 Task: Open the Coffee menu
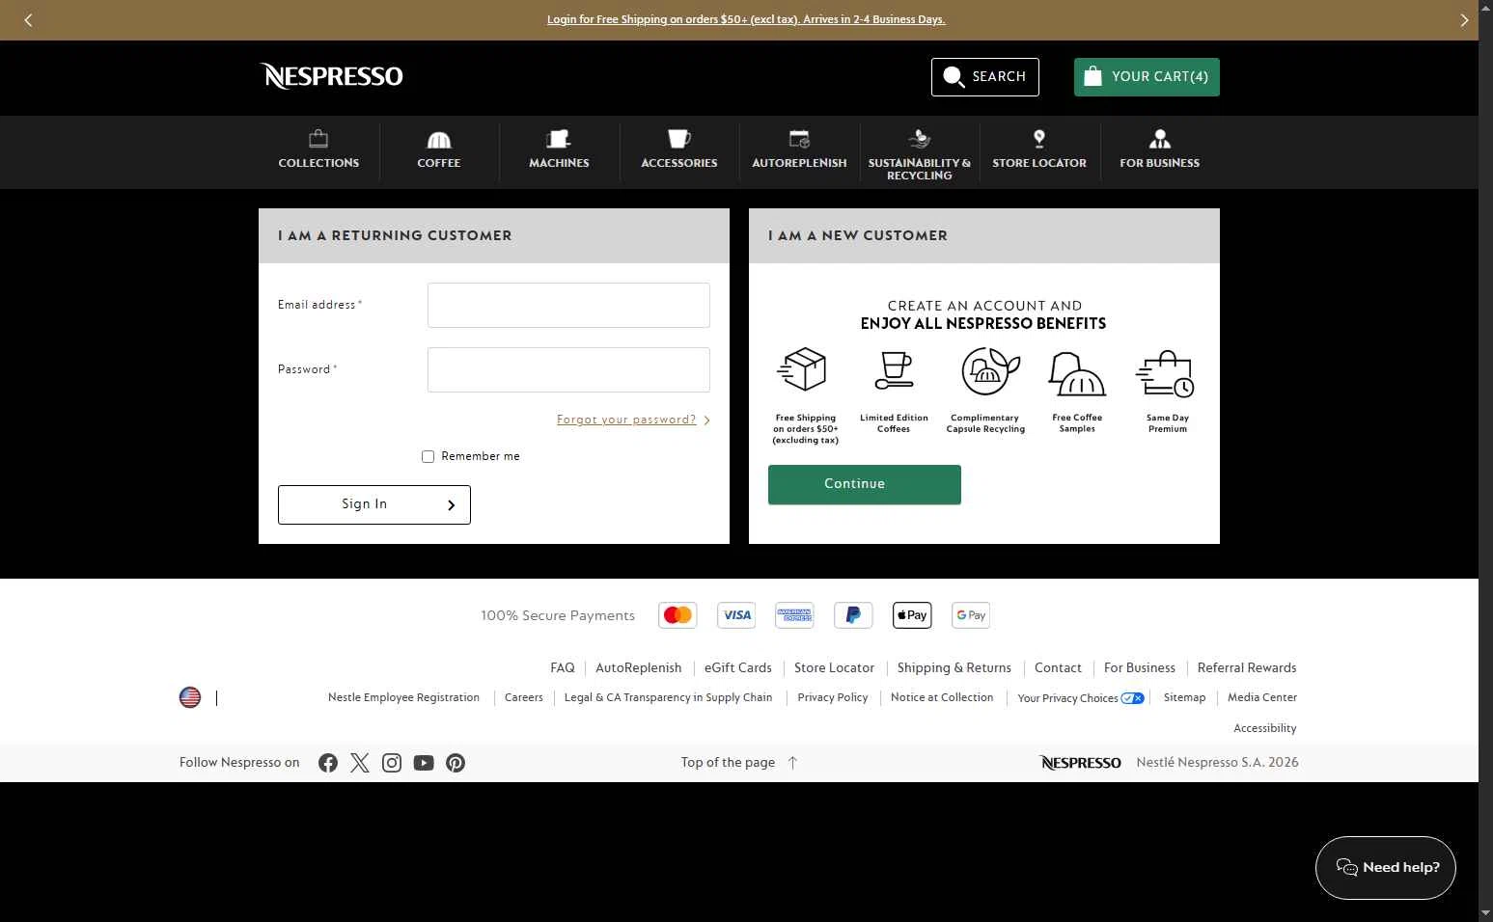click(439, 150)
